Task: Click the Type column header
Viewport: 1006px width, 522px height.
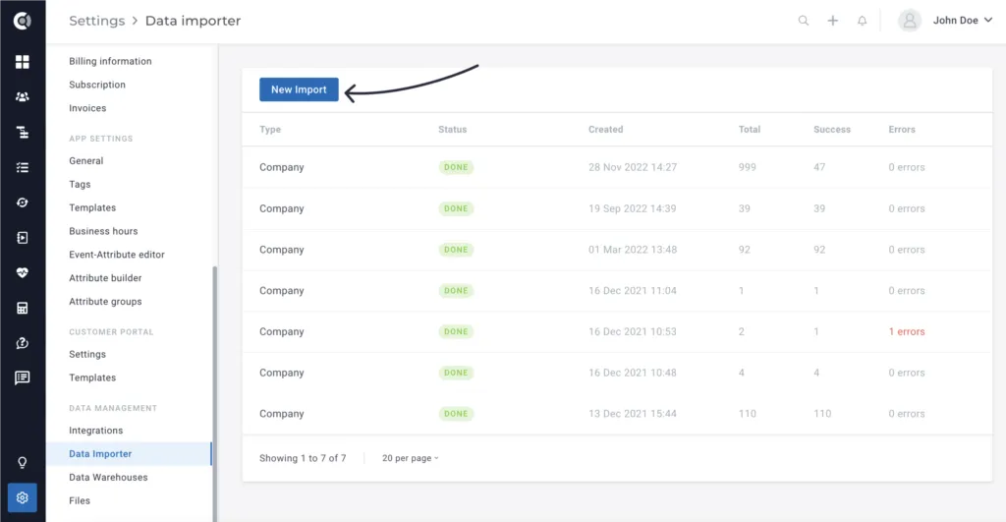Action: (270, 129)
